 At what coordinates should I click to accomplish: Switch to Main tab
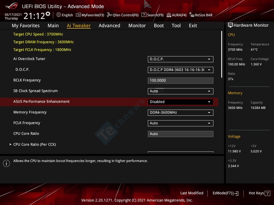[x=53, y=26]
